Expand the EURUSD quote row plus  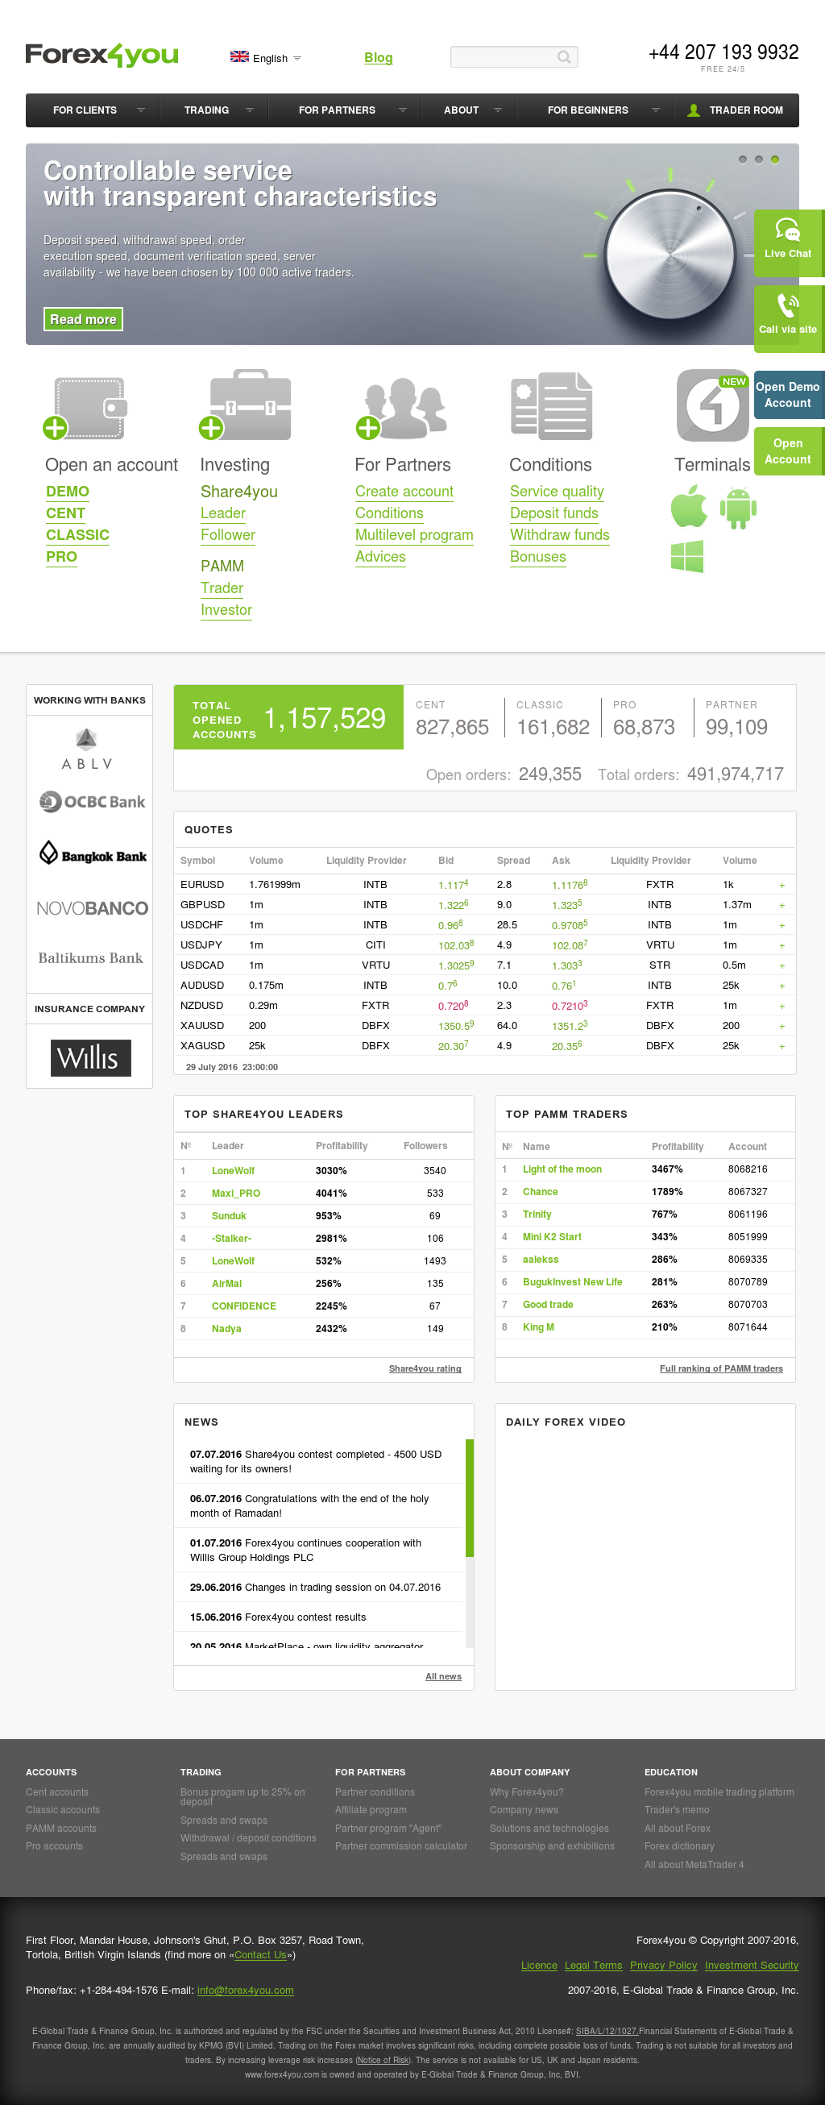(x=781, y=885)
